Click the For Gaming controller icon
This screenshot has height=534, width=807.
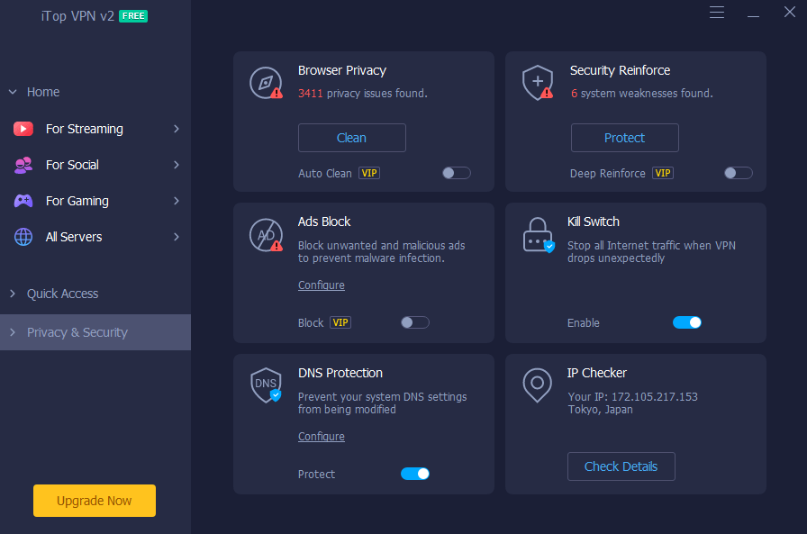click(23, 201)
